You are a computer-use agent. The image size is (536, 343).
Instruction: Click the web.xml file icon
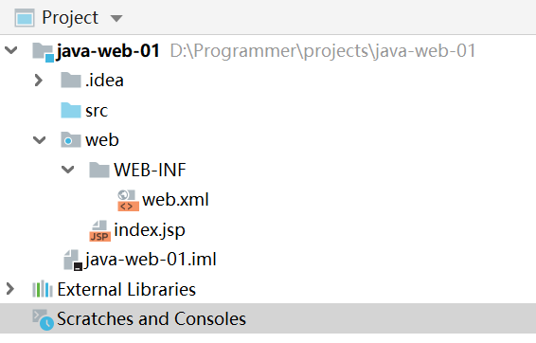coord(128,200)
